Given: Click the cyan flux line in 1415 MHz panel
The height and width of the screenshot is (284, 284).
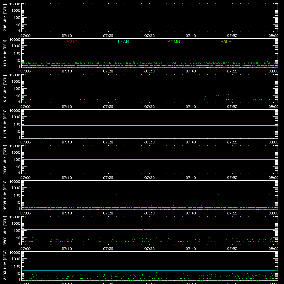Looking at the screenshot, I should click(x=149, y=125).
